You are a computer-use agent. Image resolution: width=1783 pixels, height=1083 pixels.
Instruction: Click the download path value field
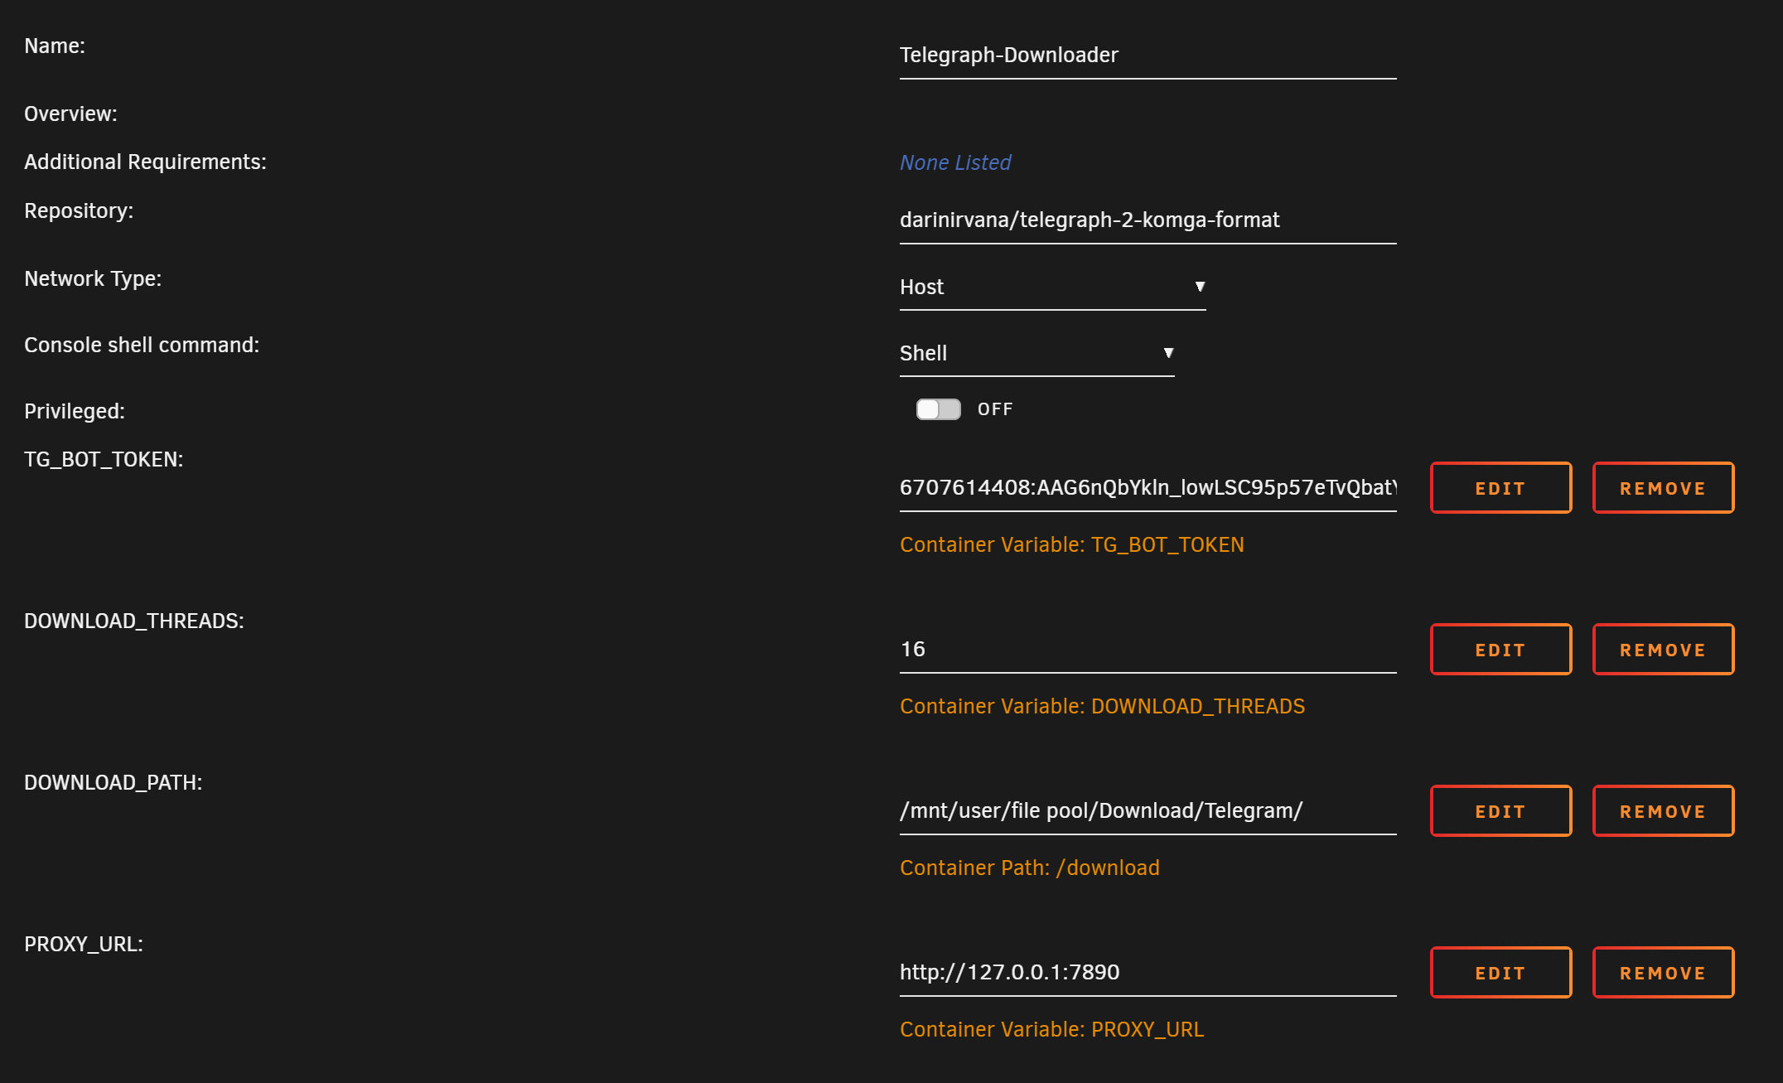click(x=1147, y=811)
